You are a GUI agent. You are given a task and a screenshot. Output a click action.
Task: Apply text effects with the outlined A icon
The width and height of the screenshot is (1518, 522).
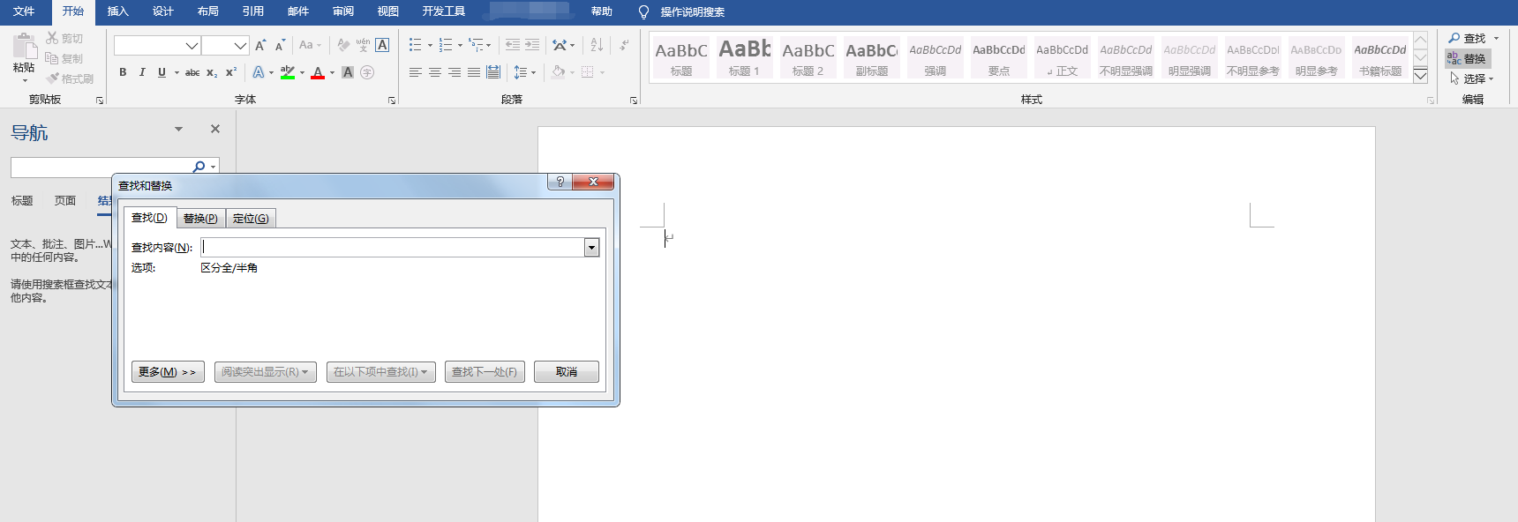tap(258, 72)
